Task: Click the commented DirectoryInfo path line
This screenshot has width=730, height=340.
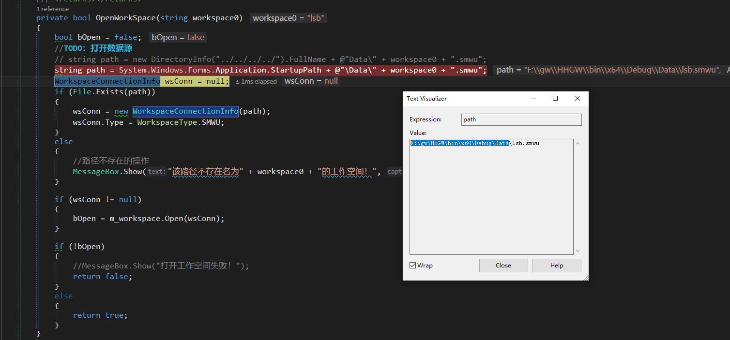Action: click(x=271, y=59)
